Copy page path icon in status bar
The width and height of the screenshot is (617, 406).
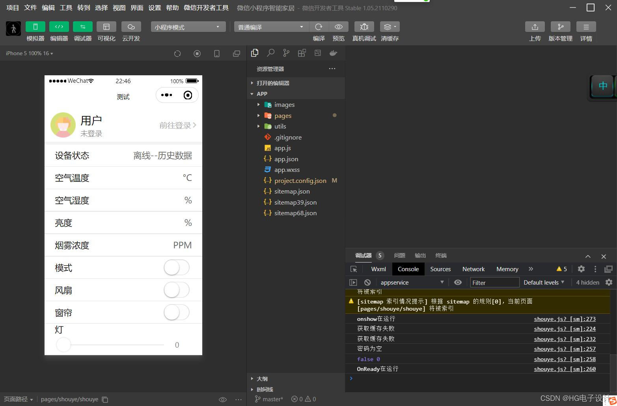pos(105,399)
